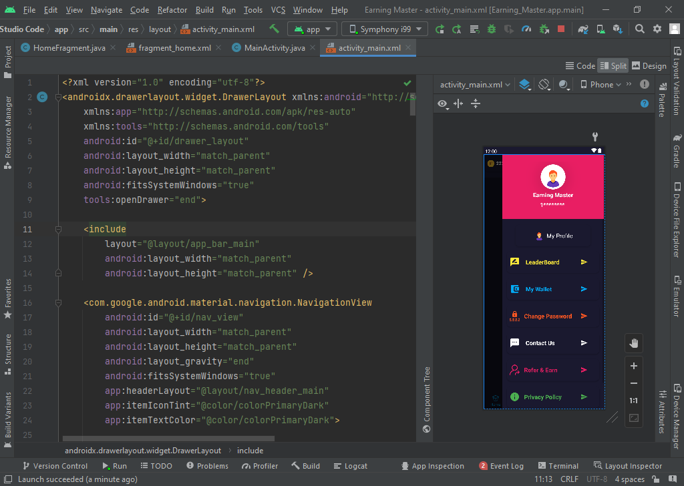Screen dimensions: 684x486
Task: Switch to Design view mode
Action: pyautogui.click(x=649, y=65)
